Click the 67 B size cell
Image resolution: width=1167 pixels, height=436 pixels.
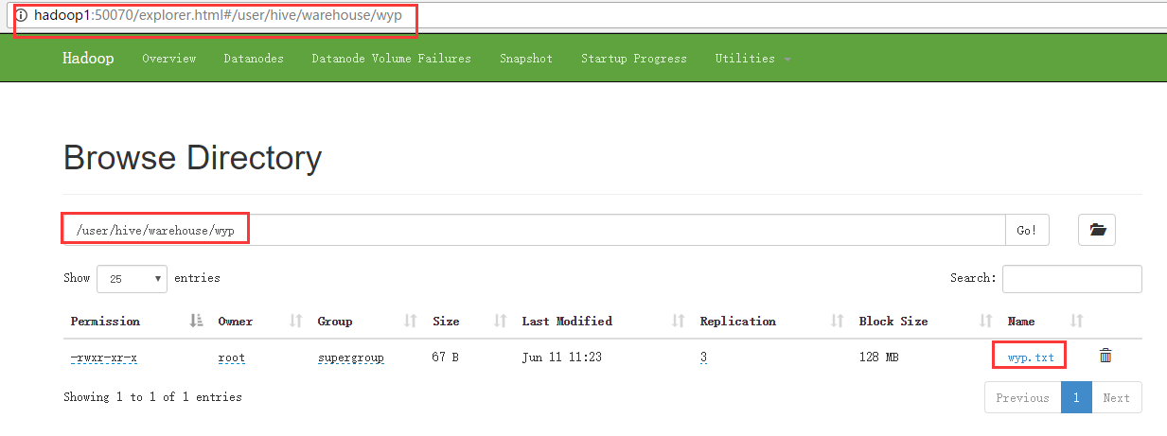pyautogui.click(x=446, y=358)
